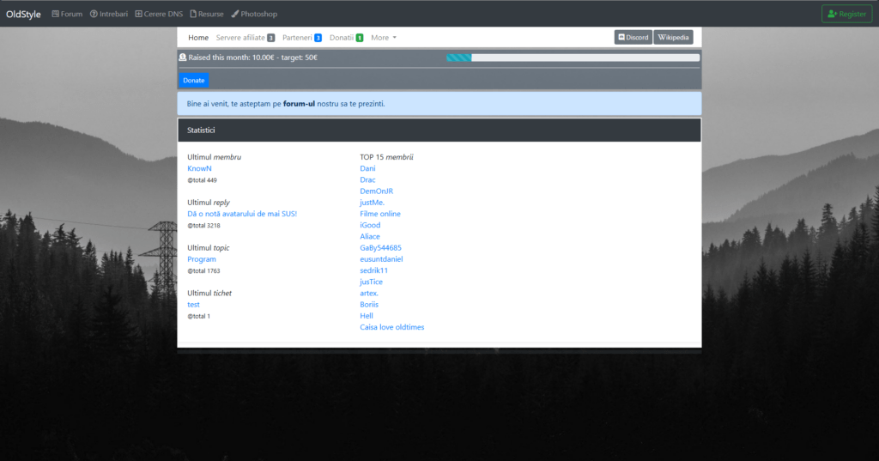
Task: Click the Intrebari question mark icon
Action: [94, 14]
